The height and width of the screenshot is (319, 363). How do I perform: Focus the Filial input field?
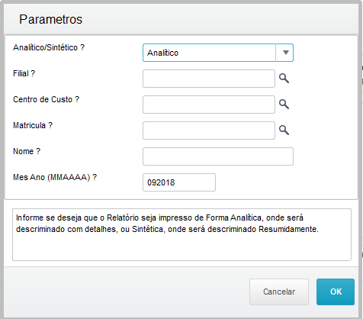[209, 79]
